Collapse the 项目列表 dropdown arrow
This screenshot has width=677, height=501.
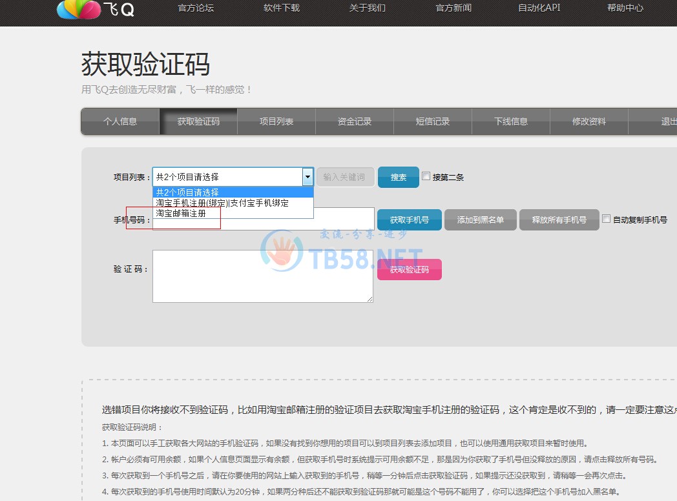[307, 177]
